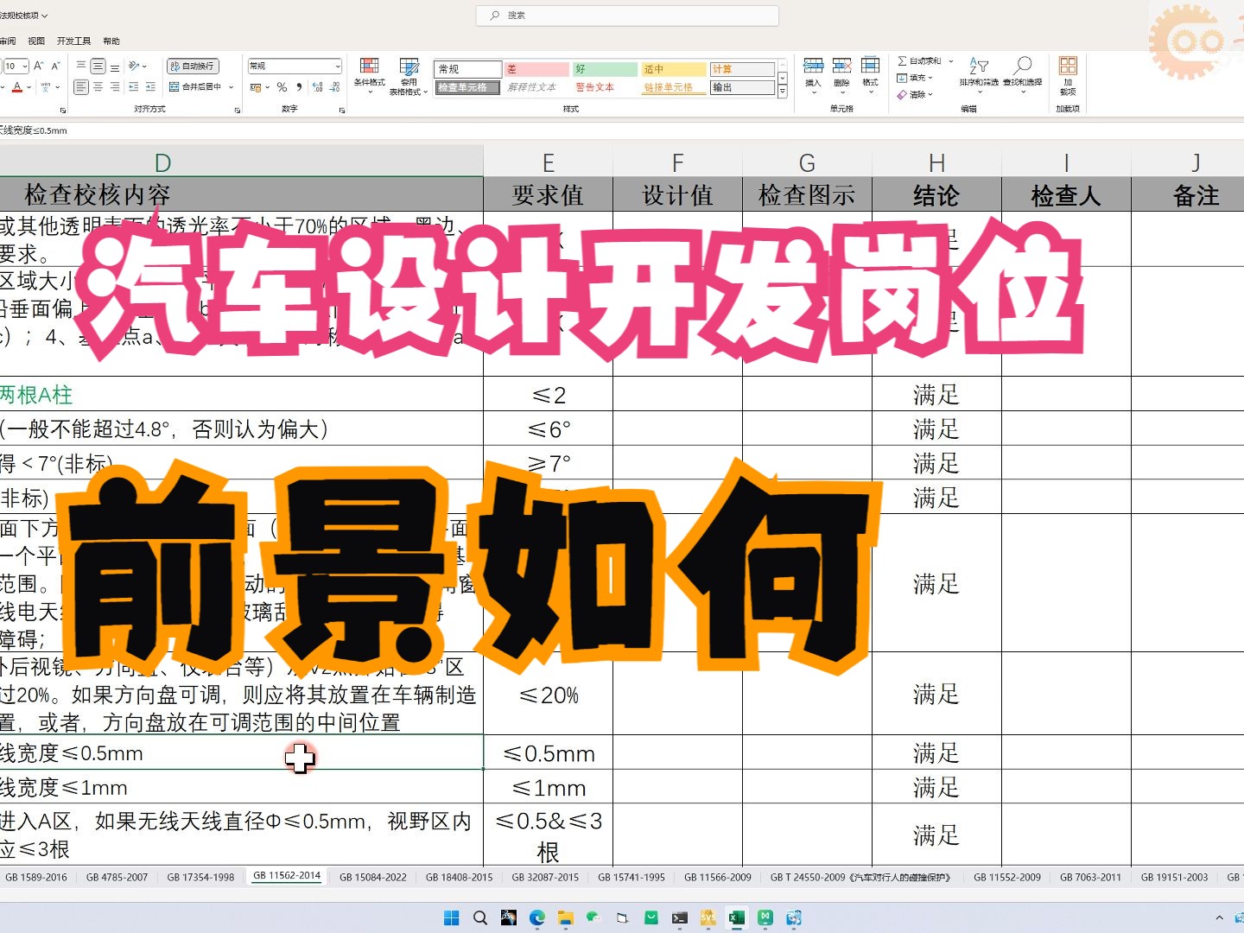Apply the 检查单元格 cell style

pos(467,87)
